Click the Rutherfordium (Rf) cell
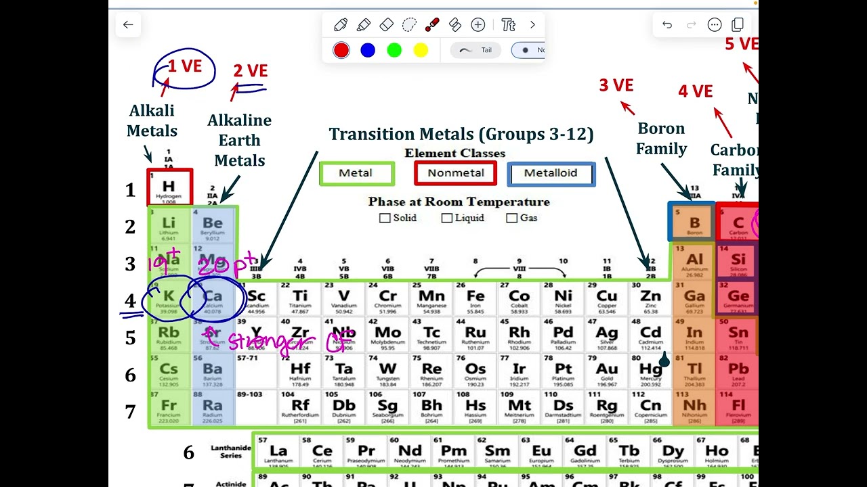The width and height of the screenshot is (867, 487). [300, 408]
